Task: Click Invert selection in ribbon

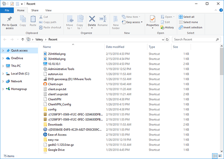Action: coord(191,27)
